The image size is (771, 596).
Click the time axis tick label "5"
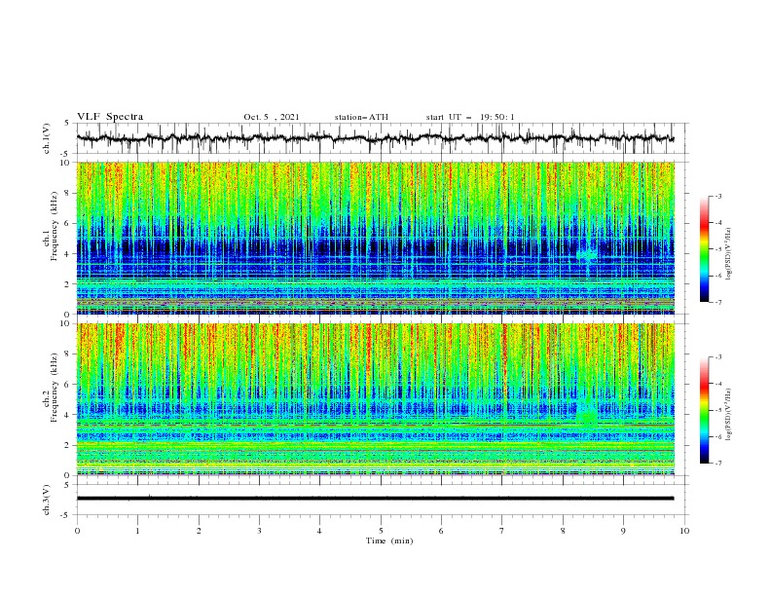coord(381,531)
